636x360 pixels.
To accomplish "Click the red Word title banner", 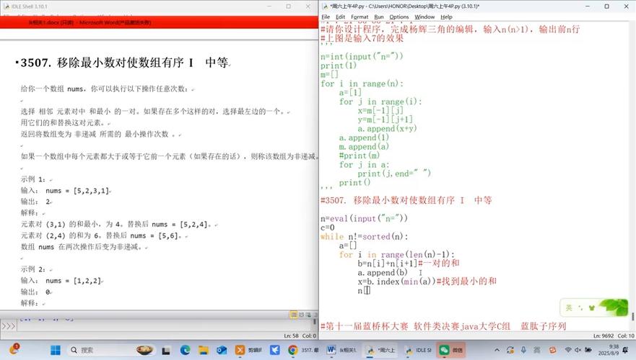I will (159, 23).
